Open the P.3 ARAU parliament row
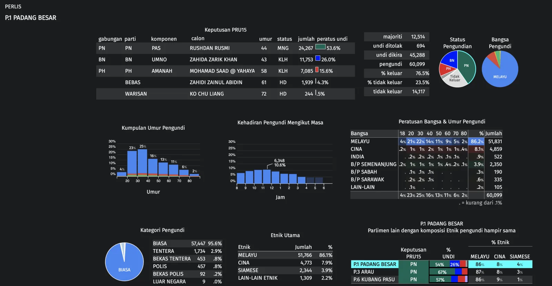552x286 pixels. click(442, 272)
